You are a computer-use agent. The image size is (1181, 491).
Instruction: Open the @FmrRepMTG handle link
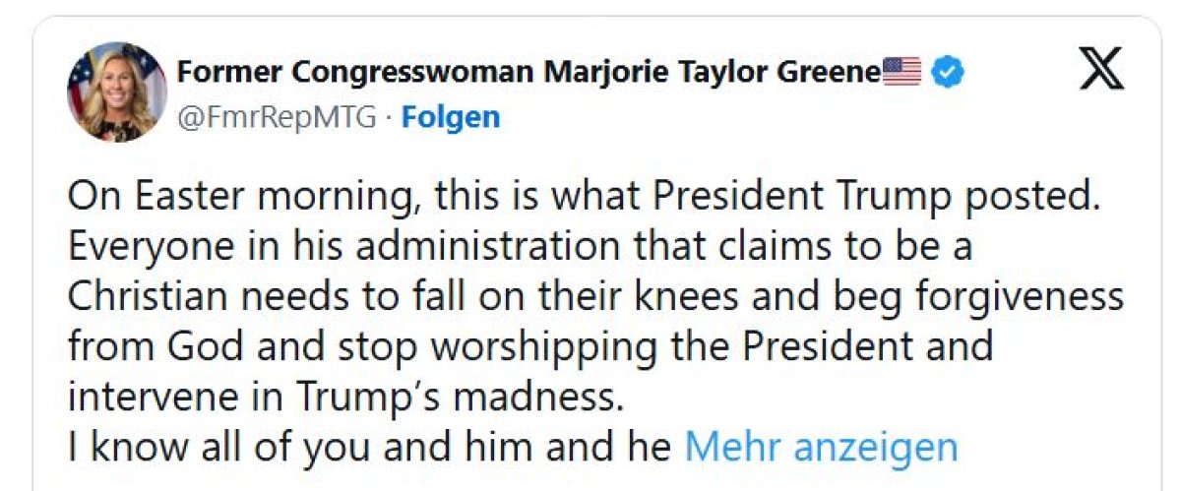pos(278,118)
